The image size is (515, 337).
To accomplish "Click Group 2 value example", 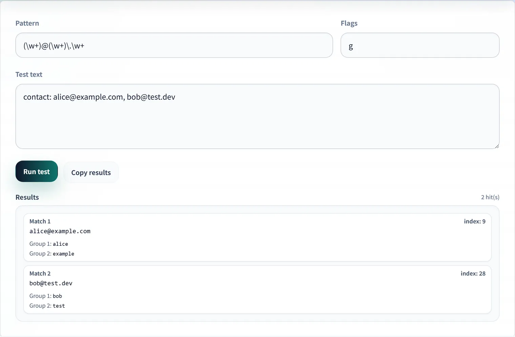I will pyautogui.click(x=63, y=254).
